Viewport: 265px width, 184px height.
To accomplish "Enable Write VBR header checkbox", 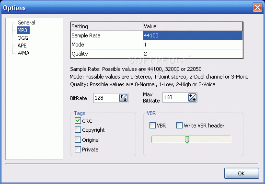I will (179, 126).
